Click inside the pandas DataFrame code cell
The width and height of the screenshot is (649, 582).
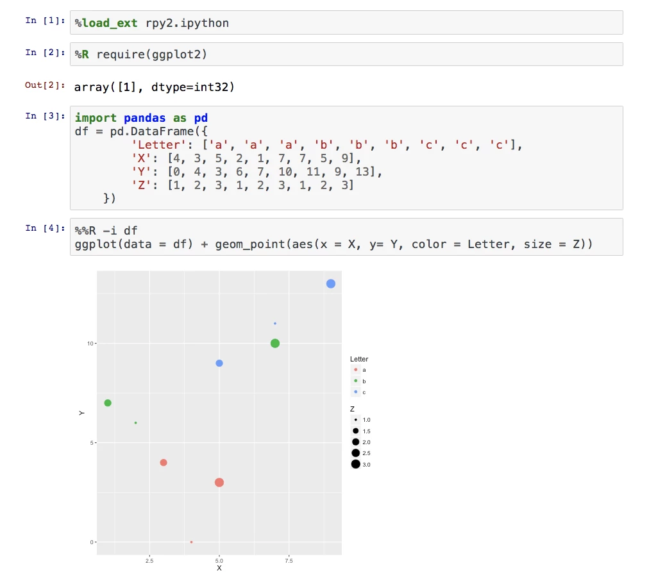[346, 158]
